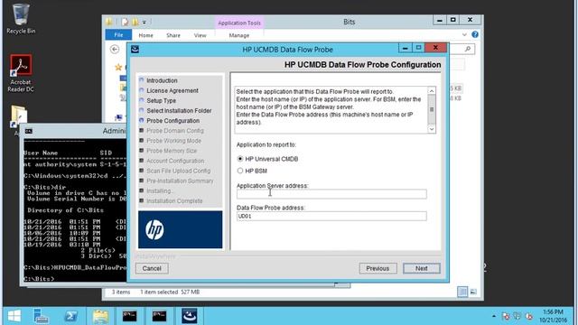
Task: Open the Acrobat Reader DC desktop shortcut
Action: click(x=21, y=73)
